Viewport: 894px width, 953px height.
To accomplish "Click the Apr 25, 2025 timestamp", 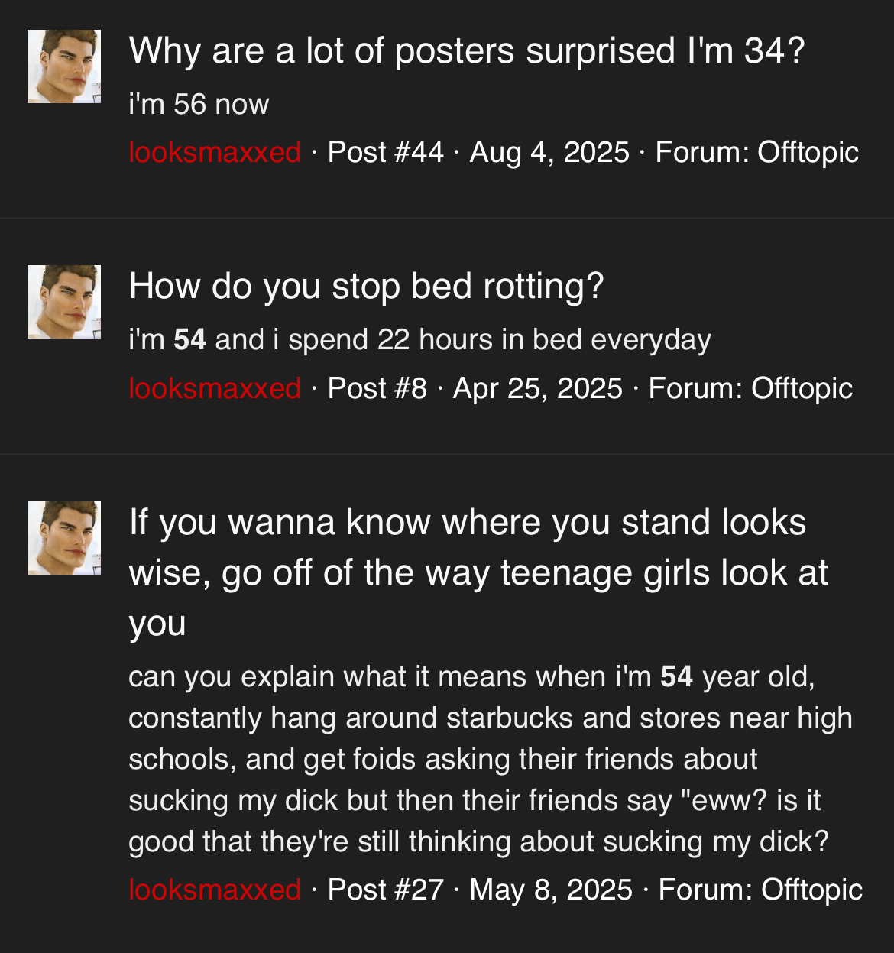I will coord(537,388).
